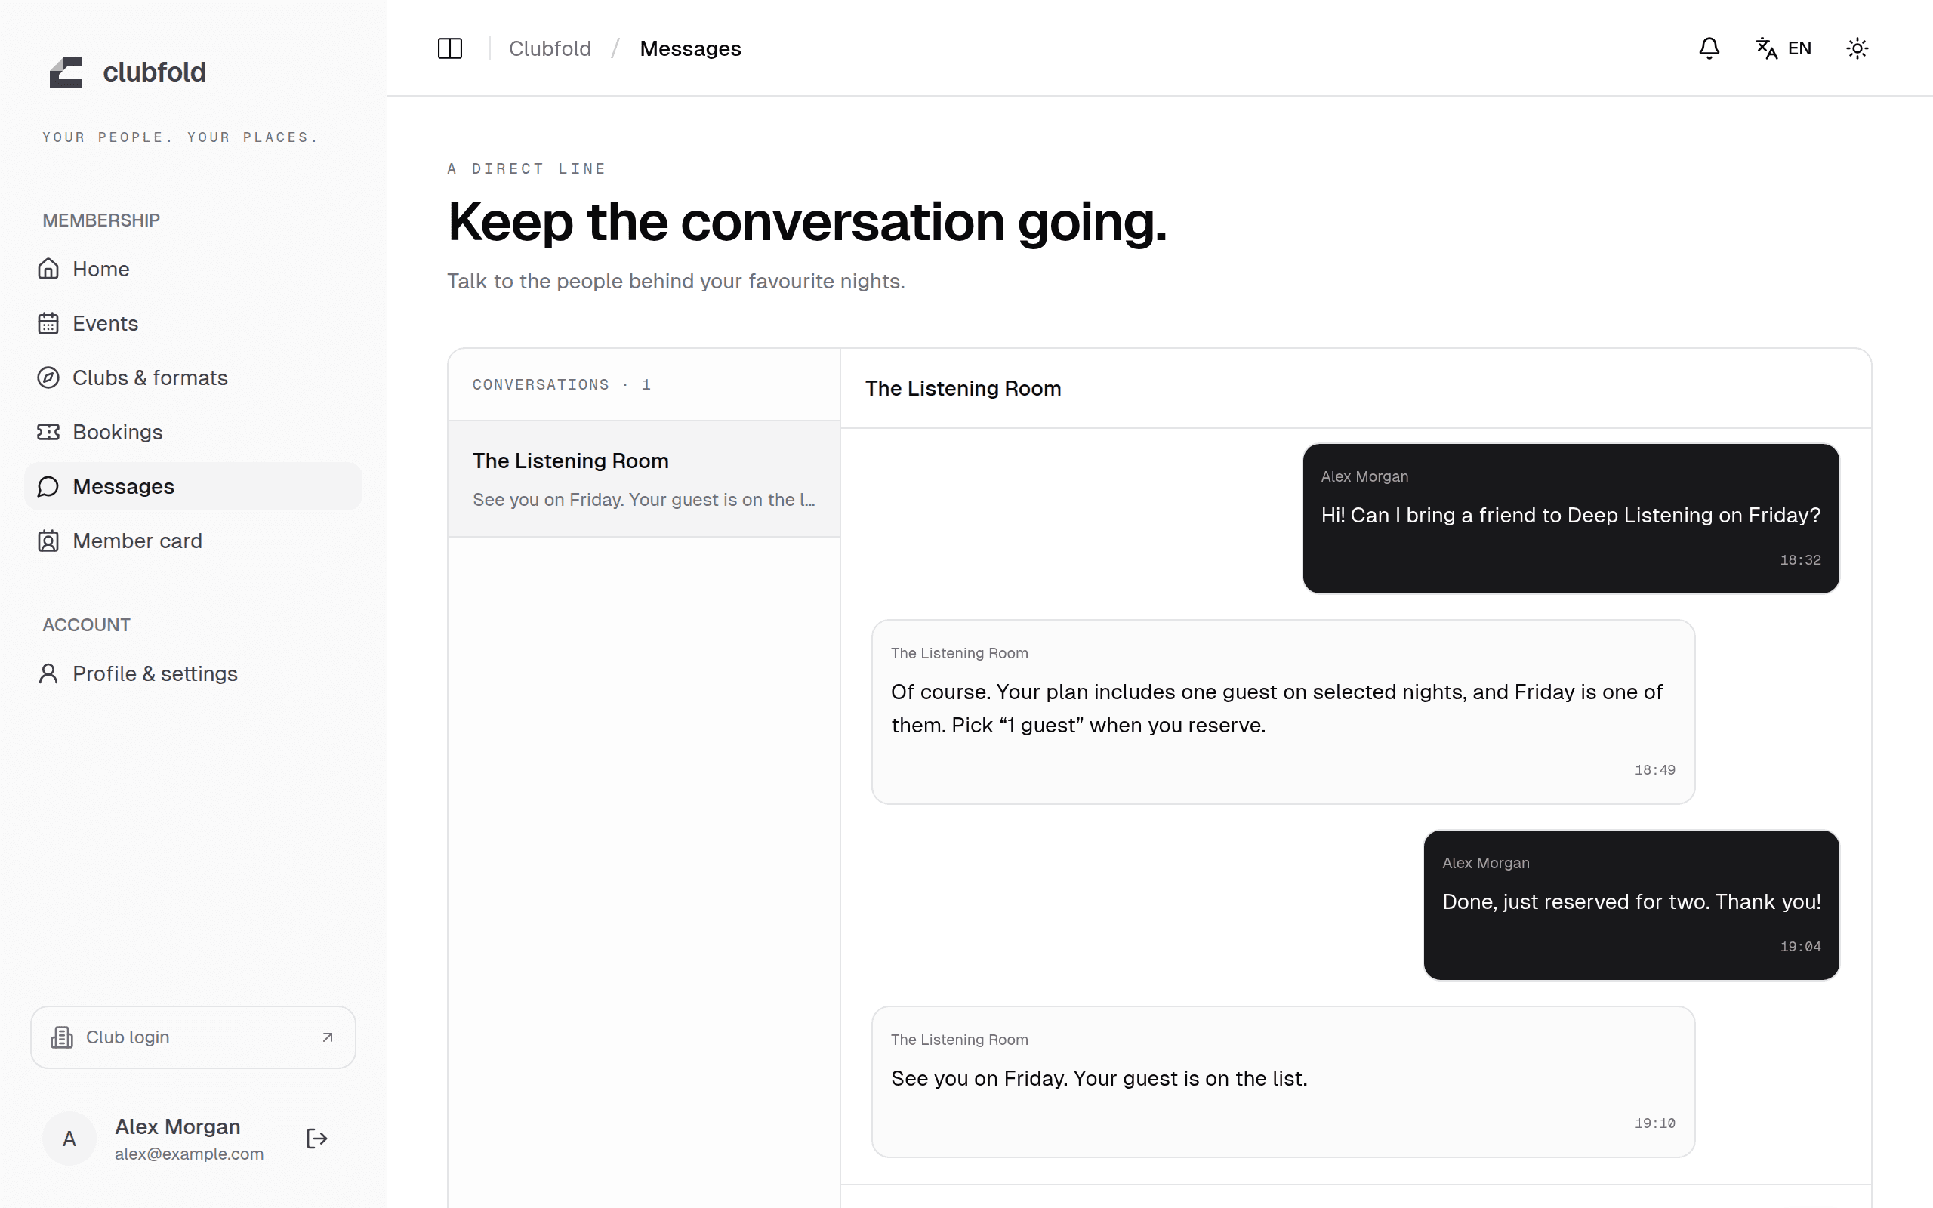Go to Home in the sidebar
The height and width of the screenshot is (1208, 1933).
click(x=193, y=269)
